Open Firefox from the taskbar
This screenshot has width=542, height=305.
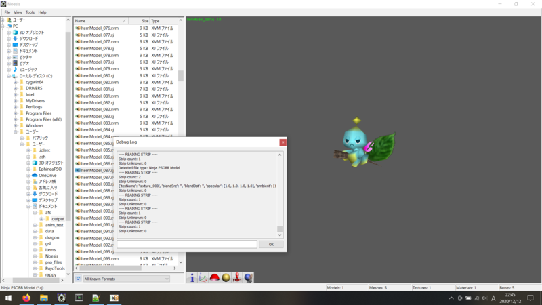pyautogui.click(x=26, y=298)
